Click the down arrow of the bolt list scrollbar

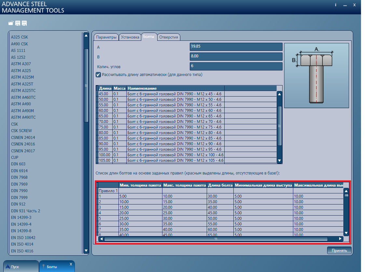[279, 160]
